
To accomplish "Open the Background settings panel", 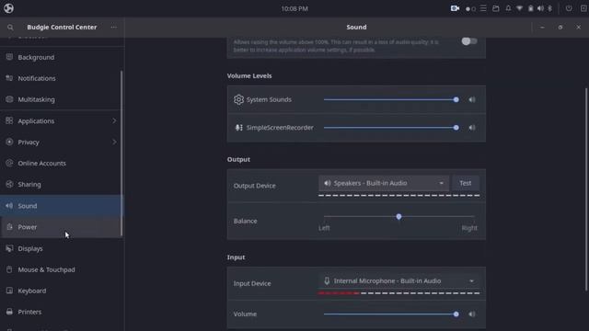I will click(62, 57).
